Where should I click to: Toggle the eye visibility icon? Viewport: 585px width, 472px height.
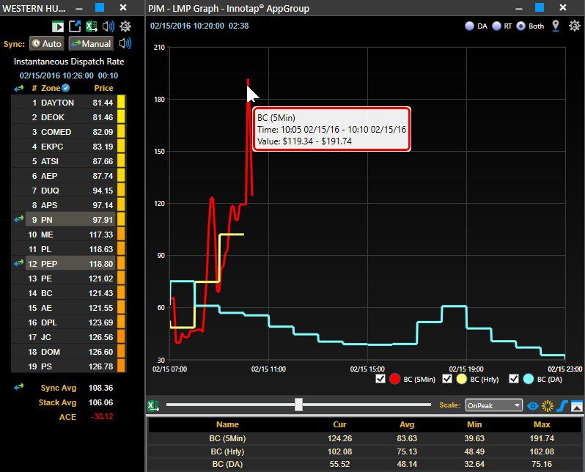pos(533,405)
